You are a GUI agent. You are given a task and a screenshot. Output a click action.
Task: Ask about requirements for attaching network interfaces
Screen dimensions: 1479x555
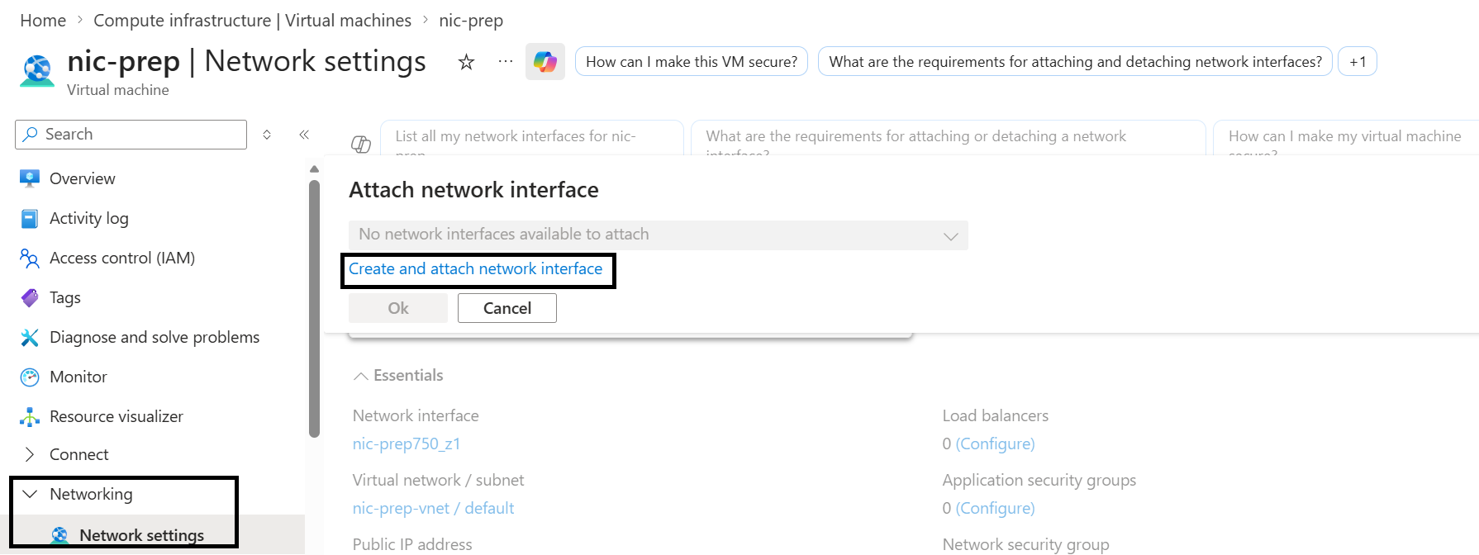pos(1075,62)
